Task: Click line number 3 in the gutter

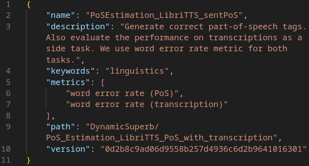Action: click(9, 27)
